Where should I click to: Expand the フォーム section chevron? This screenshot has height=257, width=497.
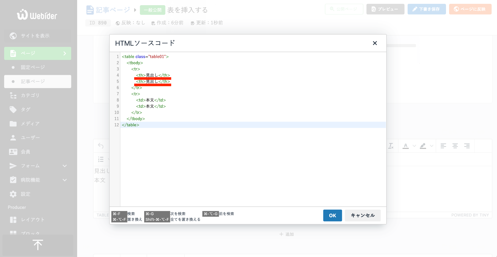pos(65,166)
